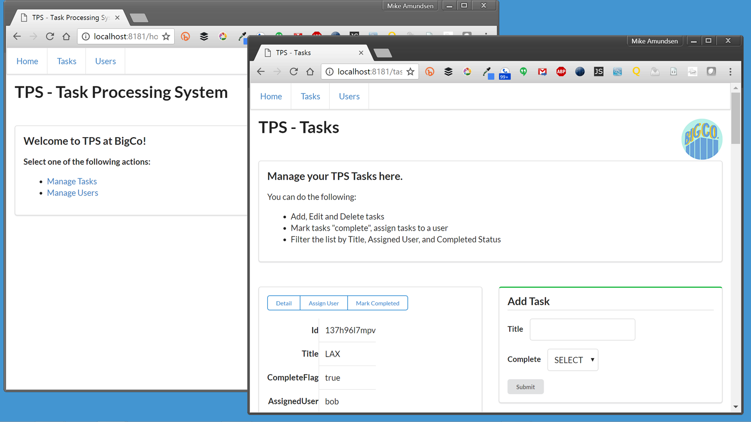Open the Adblock Plus ABP extension
Screen dimensions: 751x422
pyautogui.click(x=561, y=71)
